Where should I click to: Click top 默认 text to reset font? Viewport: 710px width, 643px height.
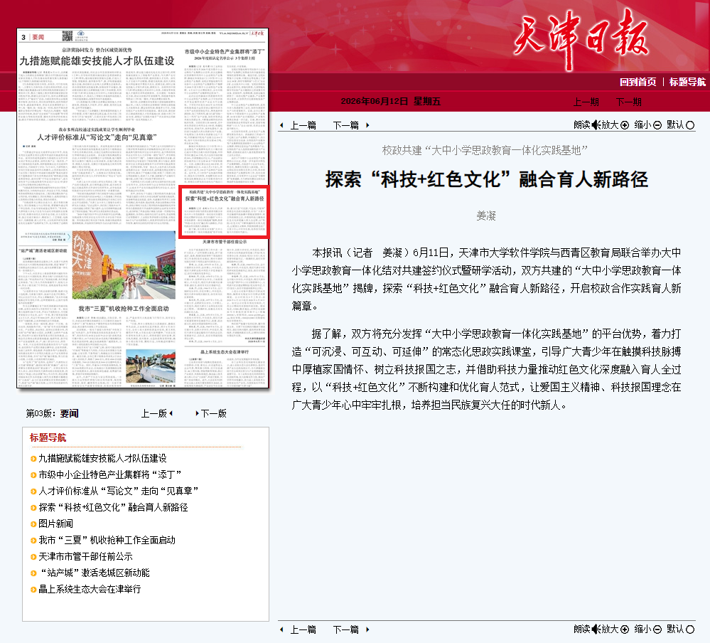[x=675, y=124]
